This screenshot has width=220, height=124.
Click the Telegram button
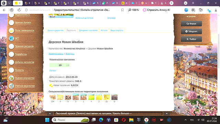(191, 31)
